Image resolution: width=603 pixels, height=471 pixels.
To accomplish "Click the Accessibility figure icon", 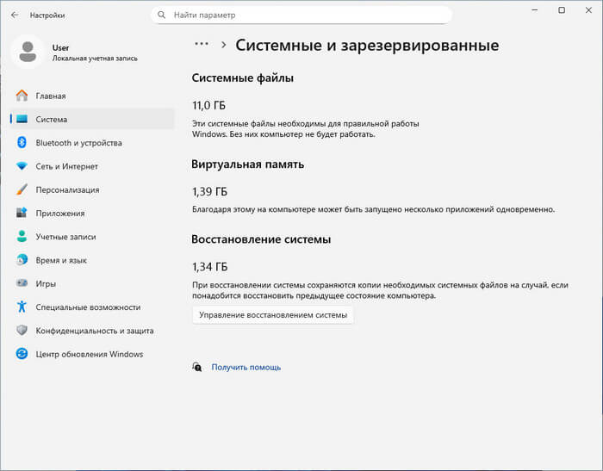I will click(x=22, y=307).
